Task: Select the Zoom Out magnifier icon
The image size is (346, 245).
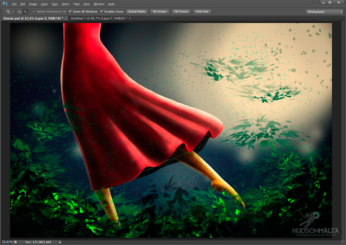Action: (x=25, y=12)
